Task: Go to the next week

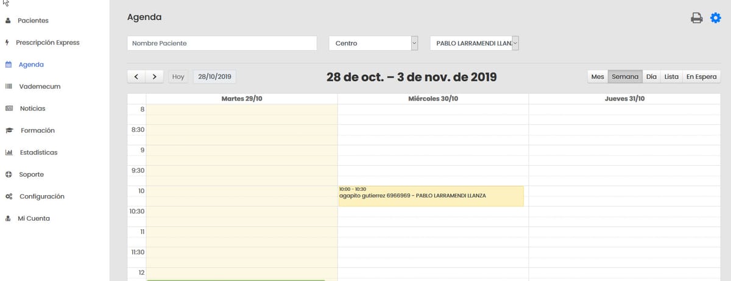Action: [x=155, y=77]
